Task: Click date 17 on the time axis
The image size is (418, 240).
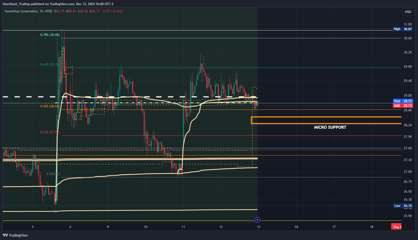Action: pos(334,227)
